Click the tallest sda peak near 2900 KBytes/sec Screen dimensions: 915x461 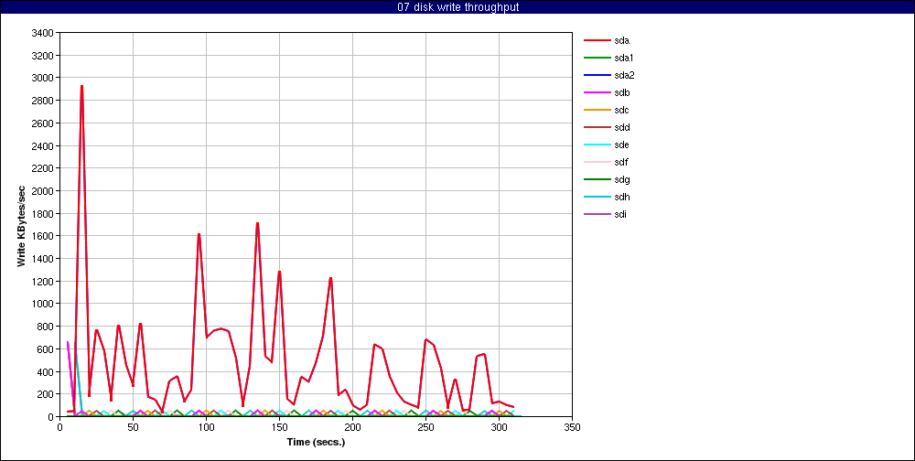[81, 86]
